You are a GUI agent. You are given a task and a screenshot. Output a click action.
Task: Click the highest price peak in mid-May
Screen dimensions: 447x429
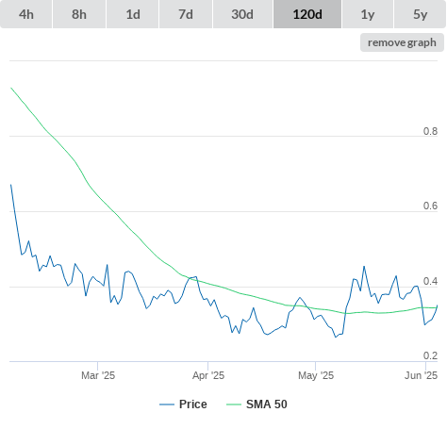(x=364, y=267)
